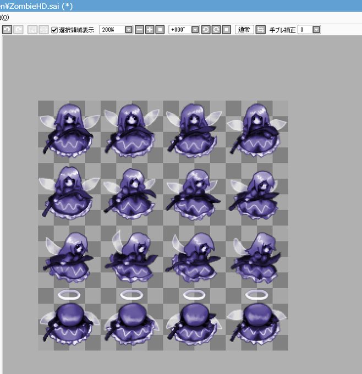362x374 pixels.
Task: Click the top-left fairy sprite on canvas
Action: [x=69, y=131]
